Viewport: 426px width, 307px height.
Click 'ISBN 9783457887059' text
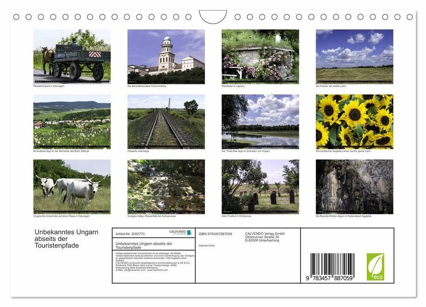pos(215,234)
